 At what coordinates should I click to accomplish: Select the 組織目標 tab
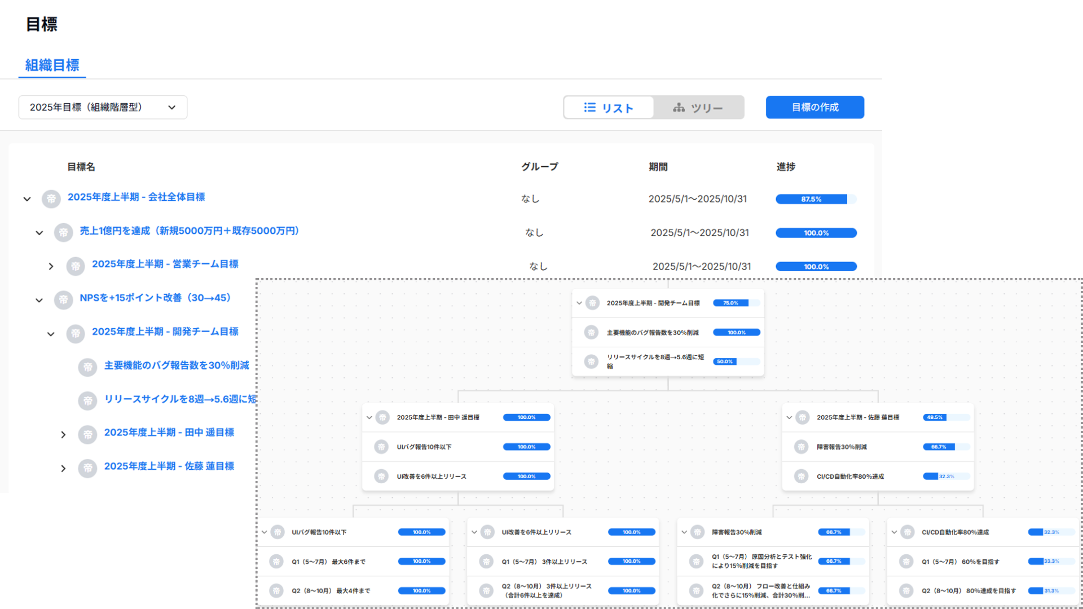coord(52,65)
